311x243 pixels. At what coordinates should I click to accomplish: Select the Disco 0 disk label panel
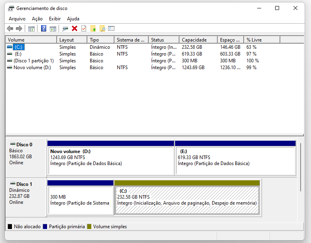coord(26,158)
